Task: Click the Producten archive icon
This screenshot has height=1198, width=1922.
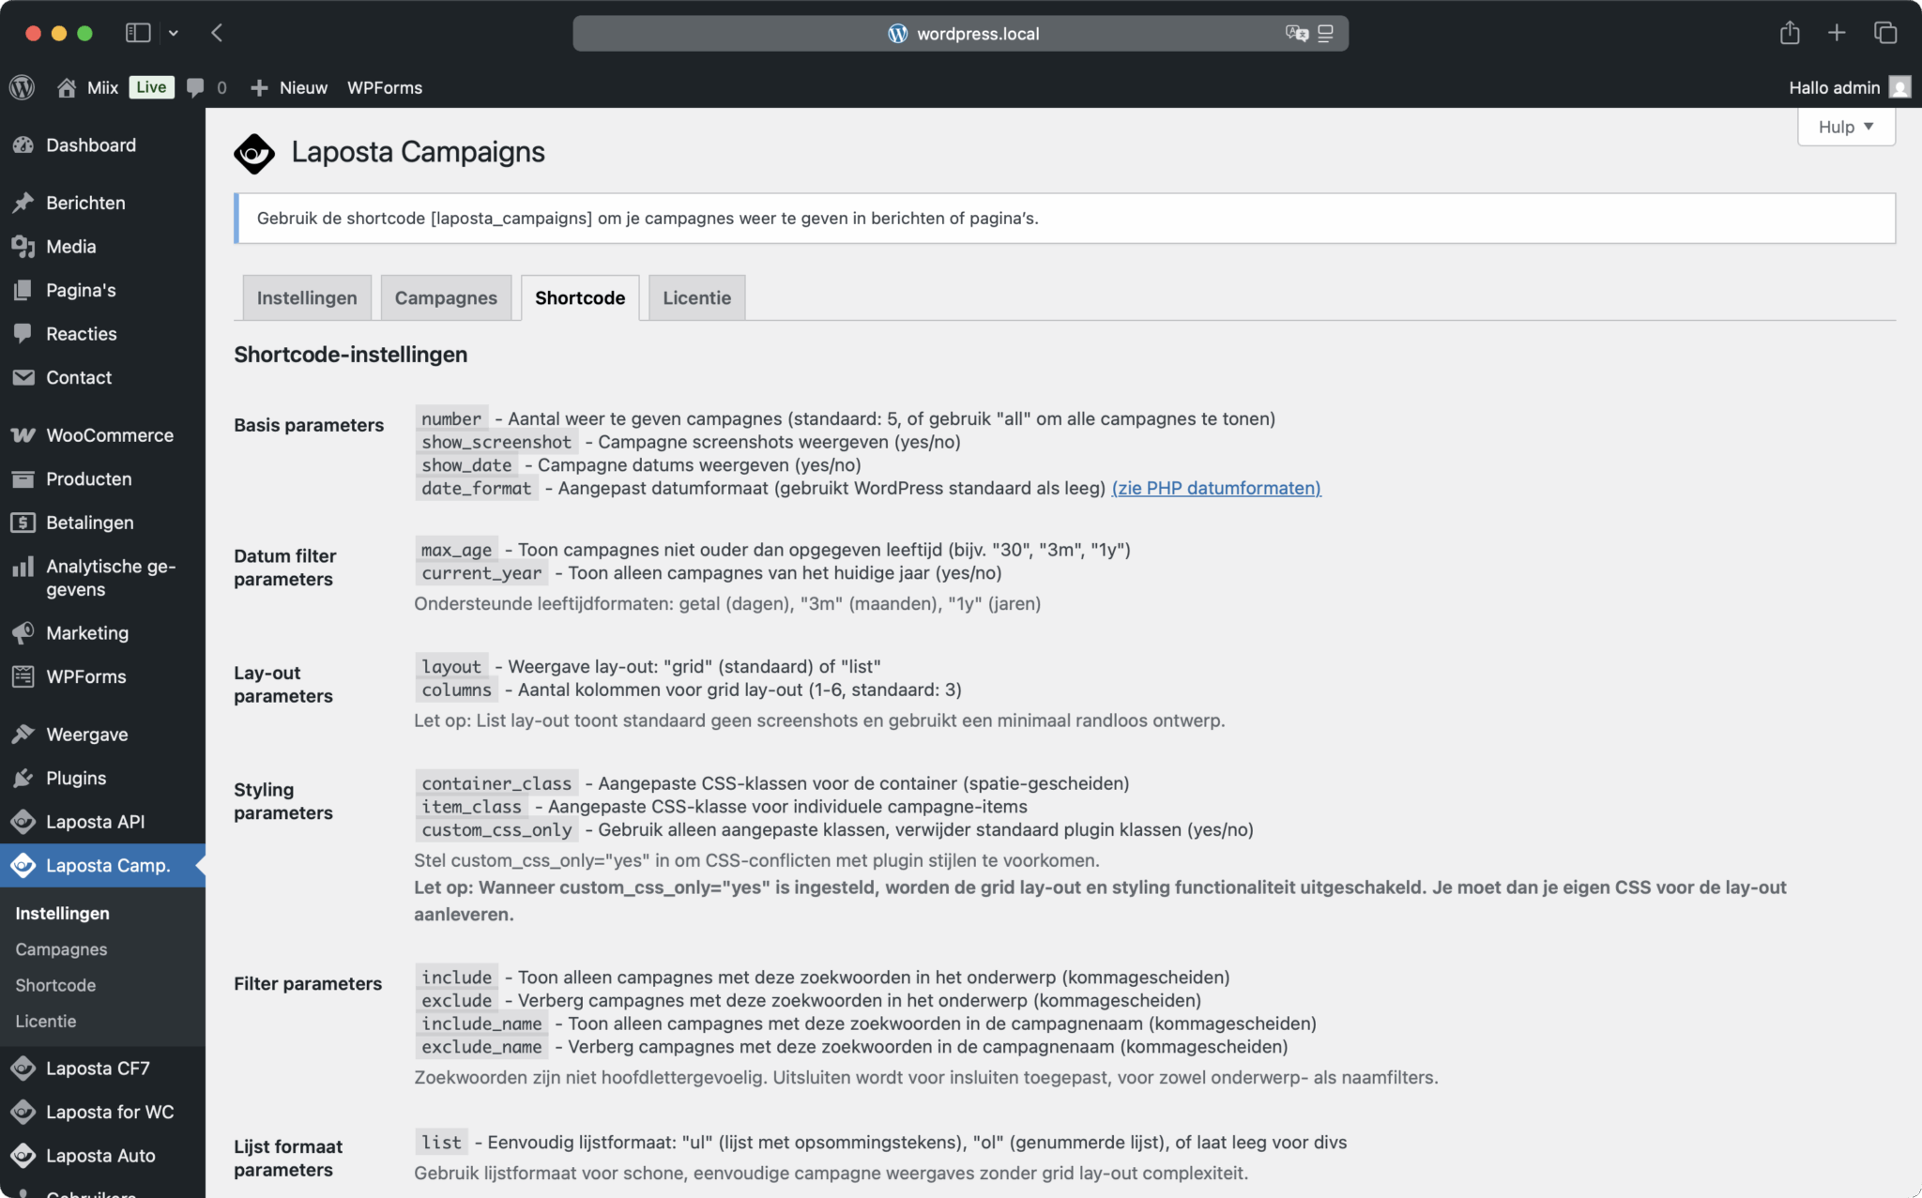Action: coord(23,478)
